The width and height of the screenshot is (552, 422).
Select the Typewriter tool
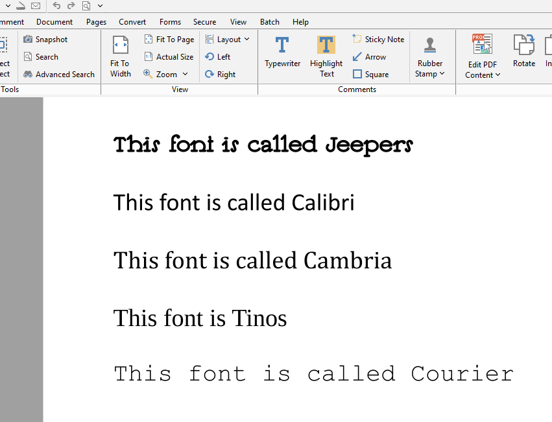pos(282,53)
